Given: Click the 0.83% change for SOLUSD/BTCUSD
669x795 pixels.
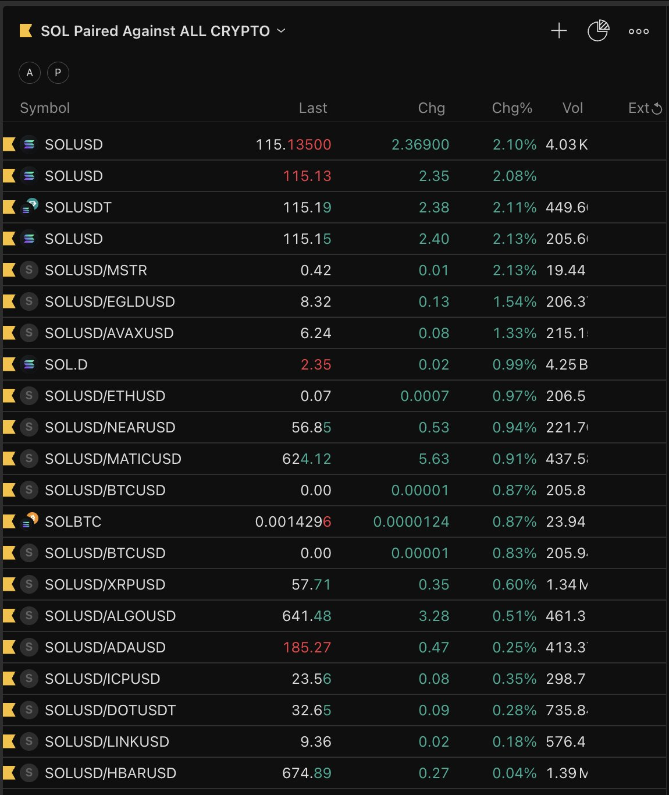Looking at the screenshot, I should pos(515,553).
